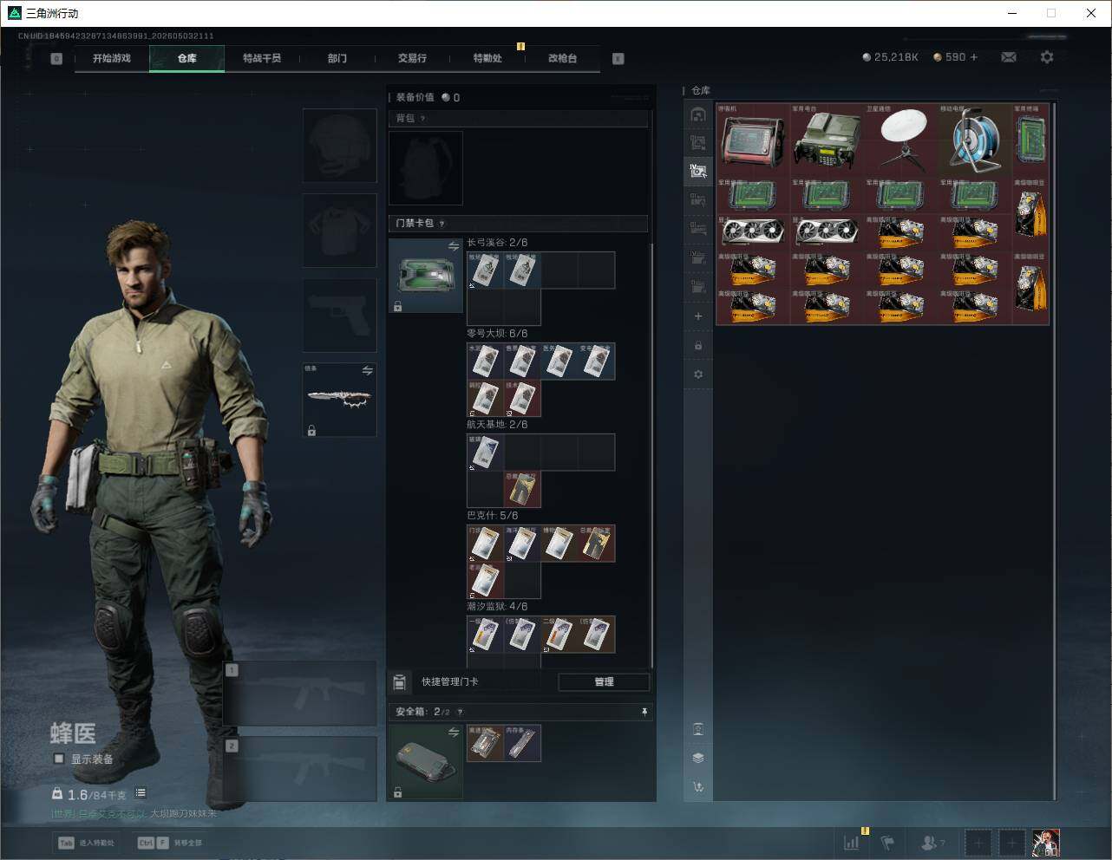
Task: Open the 部门 tab
Action: pos(337,58)
